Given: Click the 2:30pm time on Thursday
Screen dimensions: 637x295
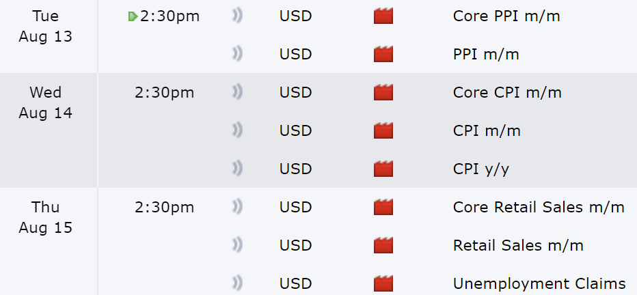Looking at the screenshot, I should point(165,208).
